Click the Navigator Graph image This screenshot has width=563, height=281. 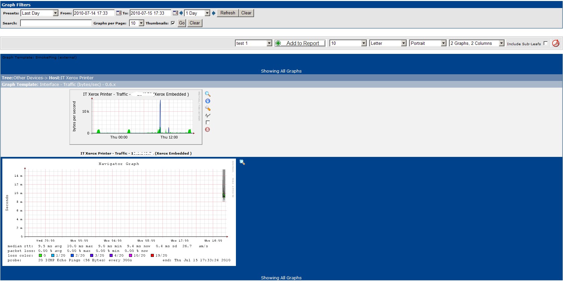click(x=119, y=212)
